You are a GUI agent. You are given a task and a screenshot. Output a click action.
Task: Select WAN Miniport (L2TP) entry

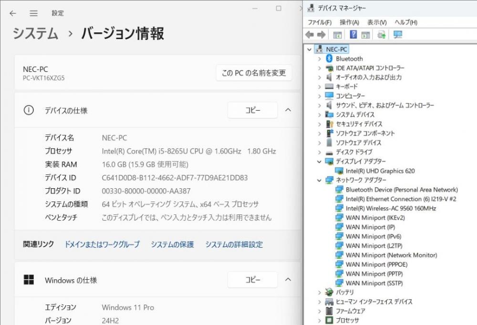pos(374,245)
